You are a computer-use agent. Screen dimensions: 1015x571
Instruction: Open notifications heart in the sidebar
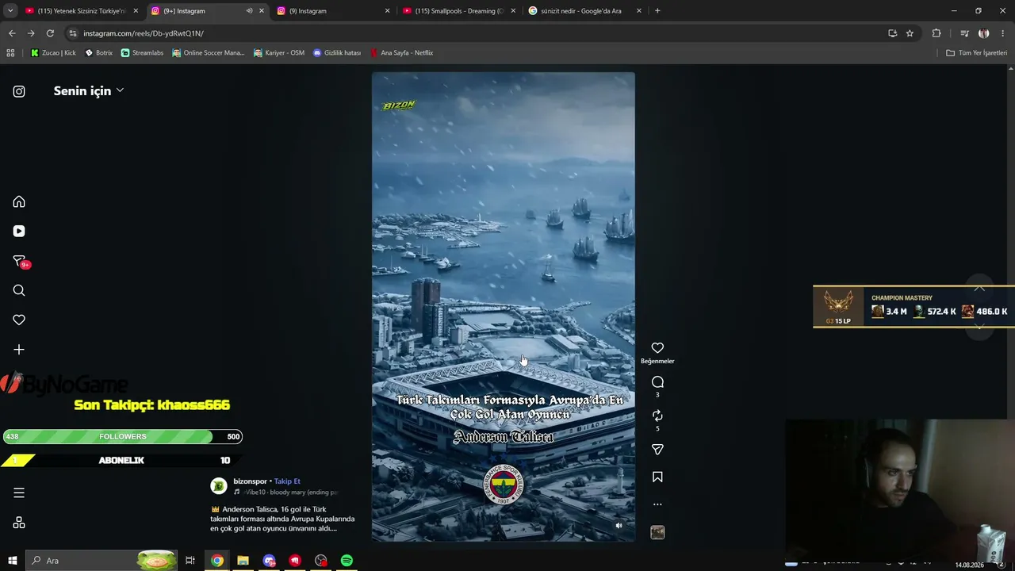(19, 320)
